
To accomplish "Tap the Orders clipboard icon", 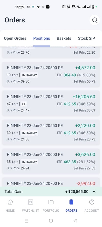I will pyautogui.click(x=71, y=202).
